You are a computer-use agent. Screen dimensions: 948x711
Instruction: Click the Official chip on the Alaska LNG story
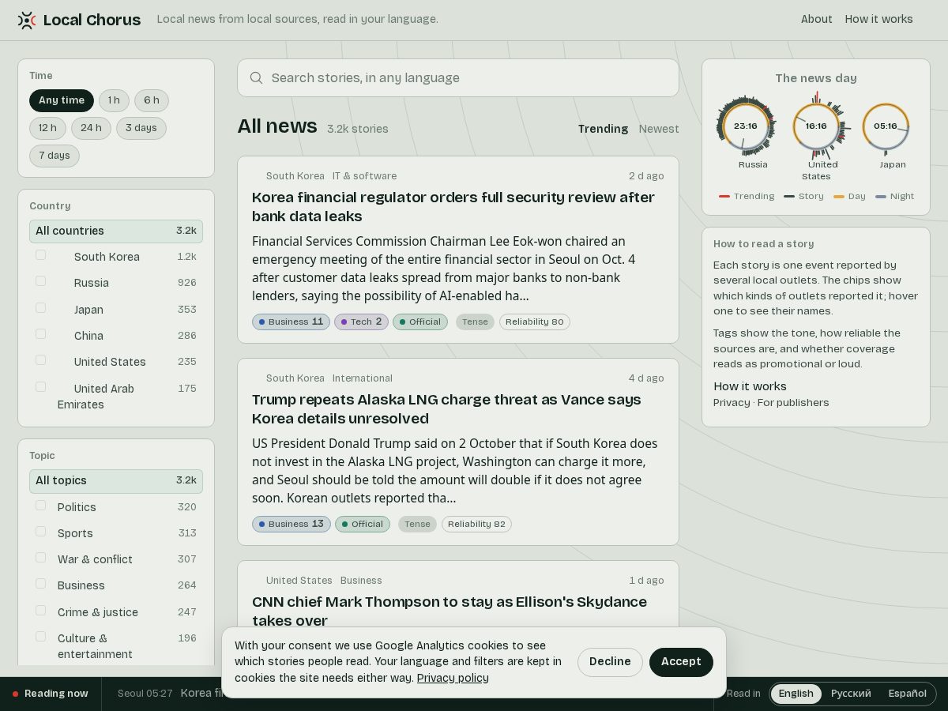(363, 524)
